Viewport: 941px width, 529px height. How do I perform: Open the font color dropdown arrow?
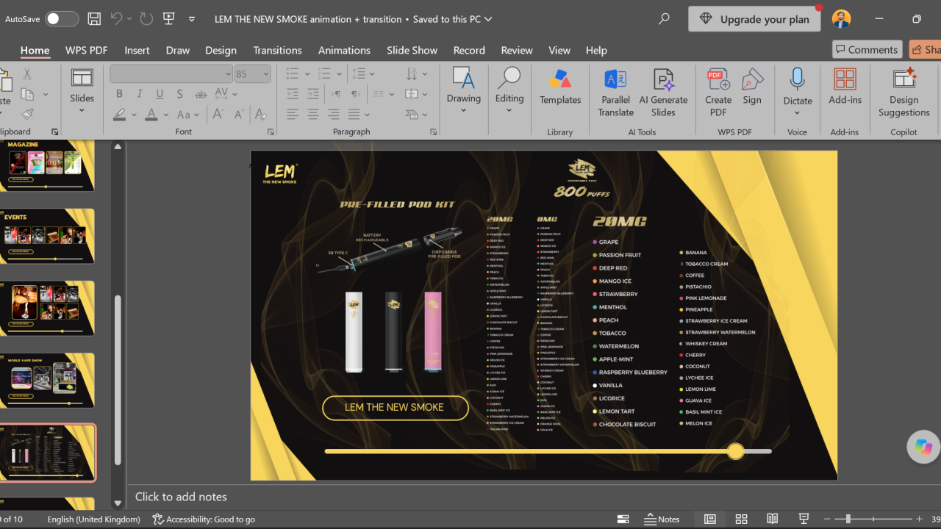tap(166, 115)
